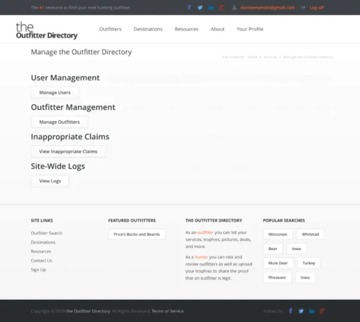
Task: Click the logout arrow icon beside Log off
Action: point(303,8)
